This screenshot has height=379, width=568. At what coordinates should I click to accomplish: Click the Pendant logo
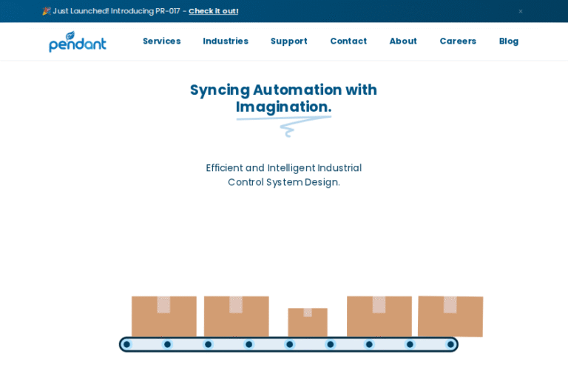tap(78, 41)
